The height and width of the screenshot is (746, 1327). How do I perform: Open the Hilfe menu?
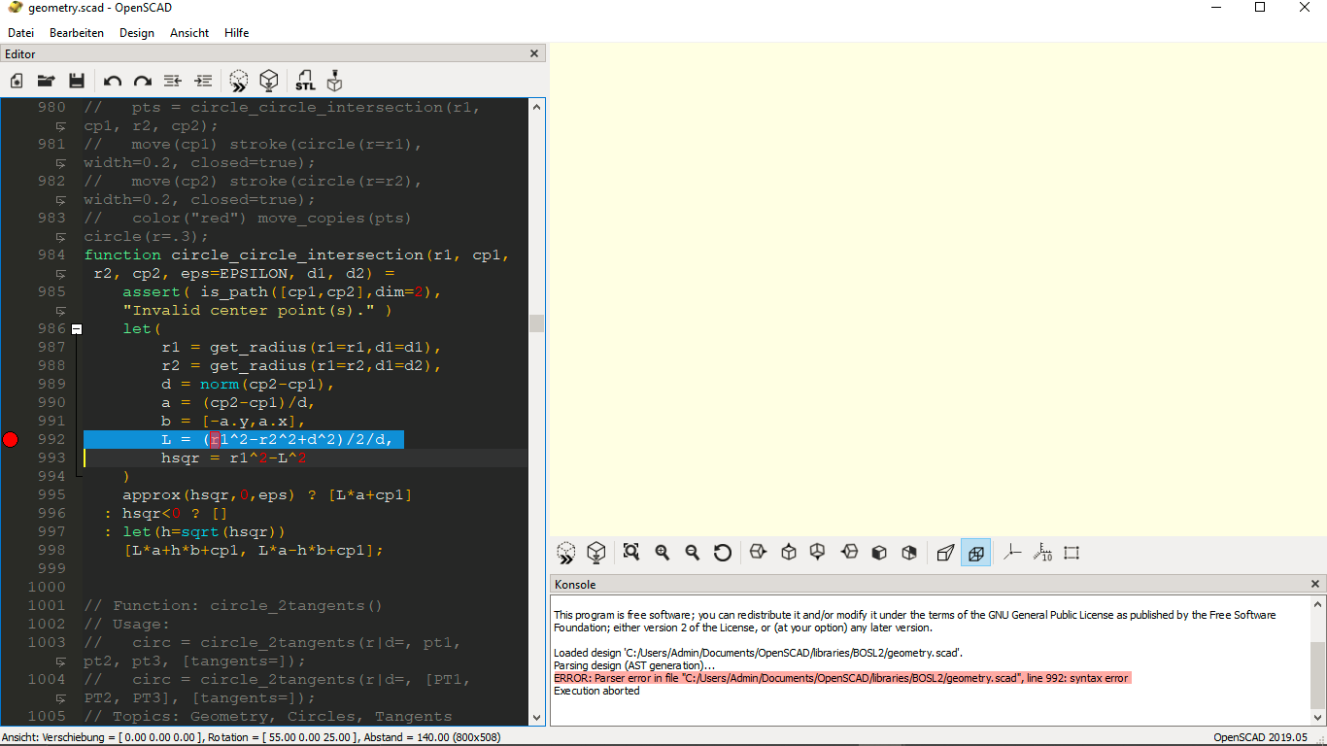(x=236, y=32)
